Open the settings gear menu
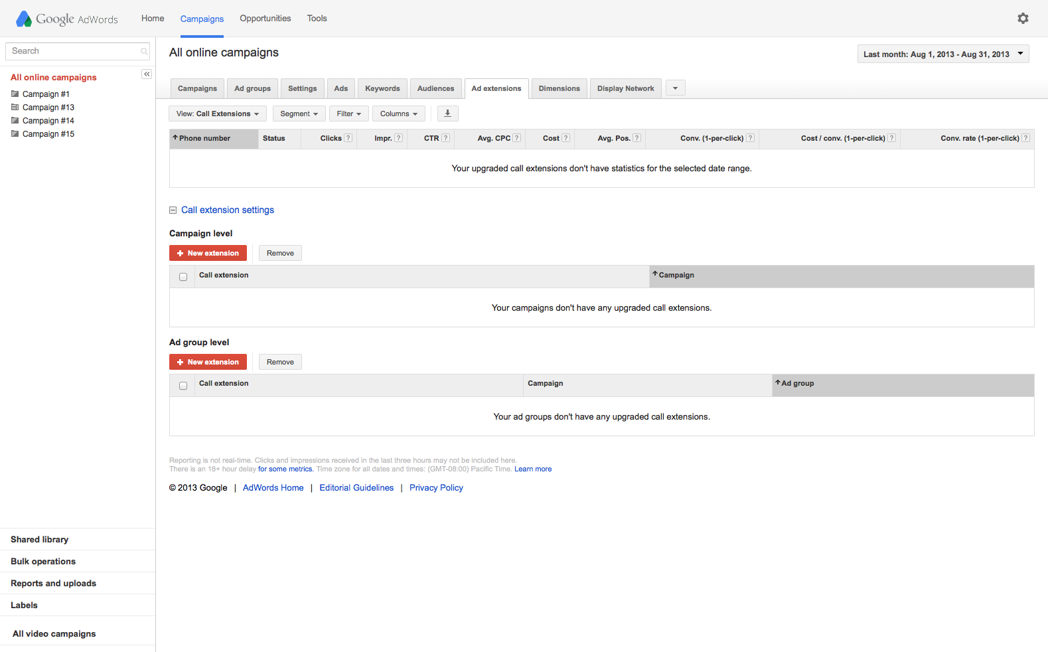The height and width of the screenshot is (652, 1048). click(x=1023, y=19)
